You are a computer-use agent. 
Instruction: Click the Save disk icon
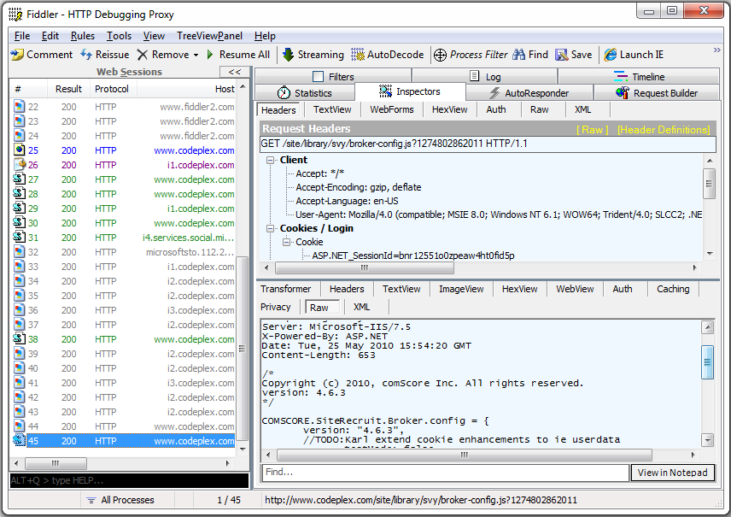point(561,55)
